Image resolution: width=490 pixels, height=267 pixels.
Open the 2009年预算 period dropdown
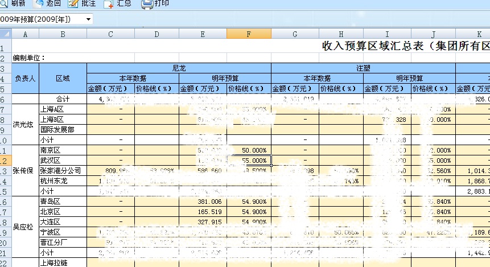pos(88,19)
